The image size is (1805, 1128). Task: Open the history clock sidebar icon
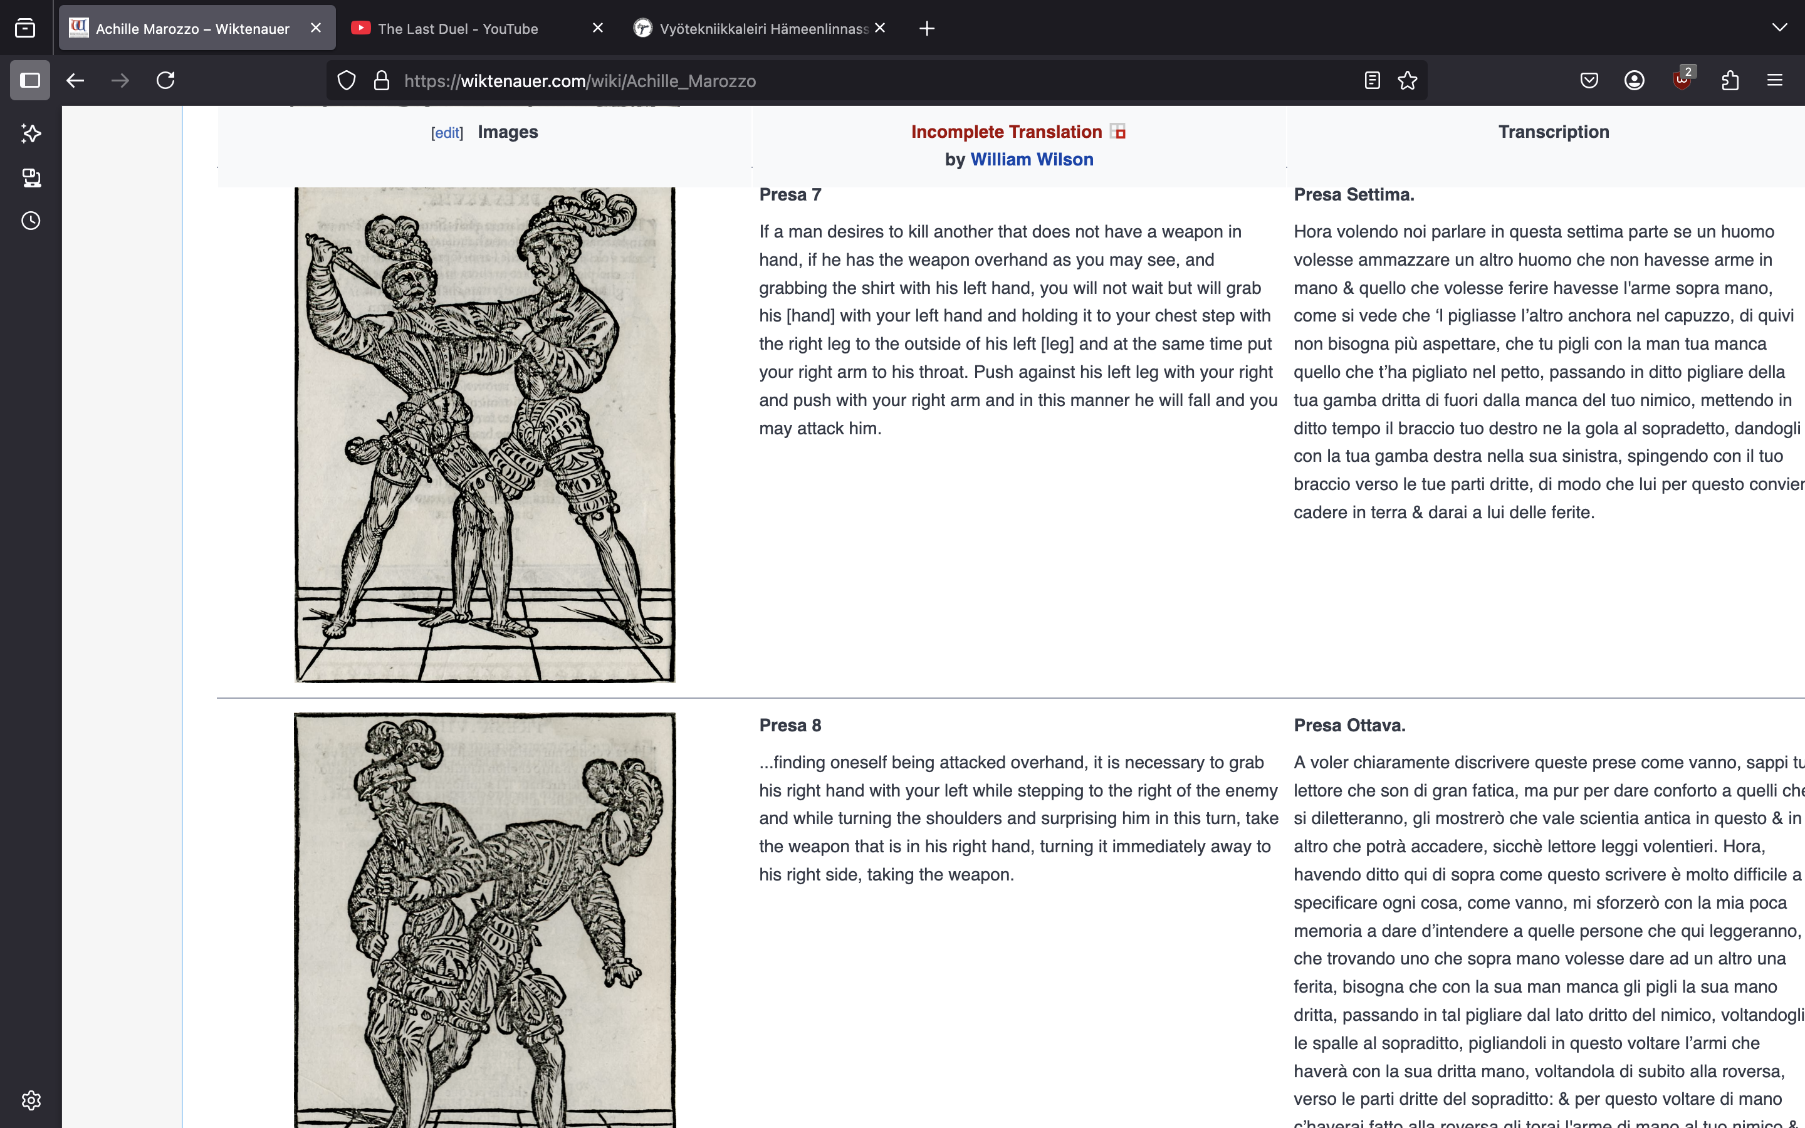coord(31,221)
